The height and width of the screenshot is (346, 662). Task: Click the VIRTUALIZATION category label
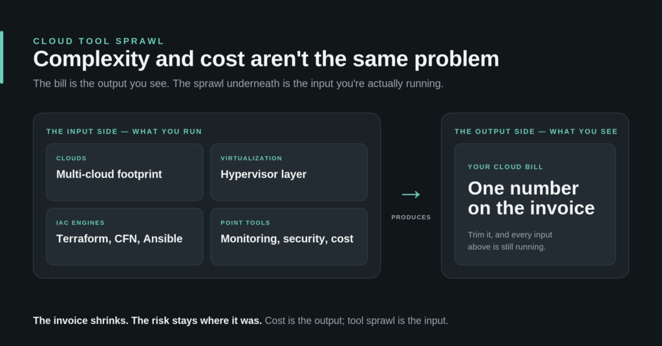pos(251,158)
